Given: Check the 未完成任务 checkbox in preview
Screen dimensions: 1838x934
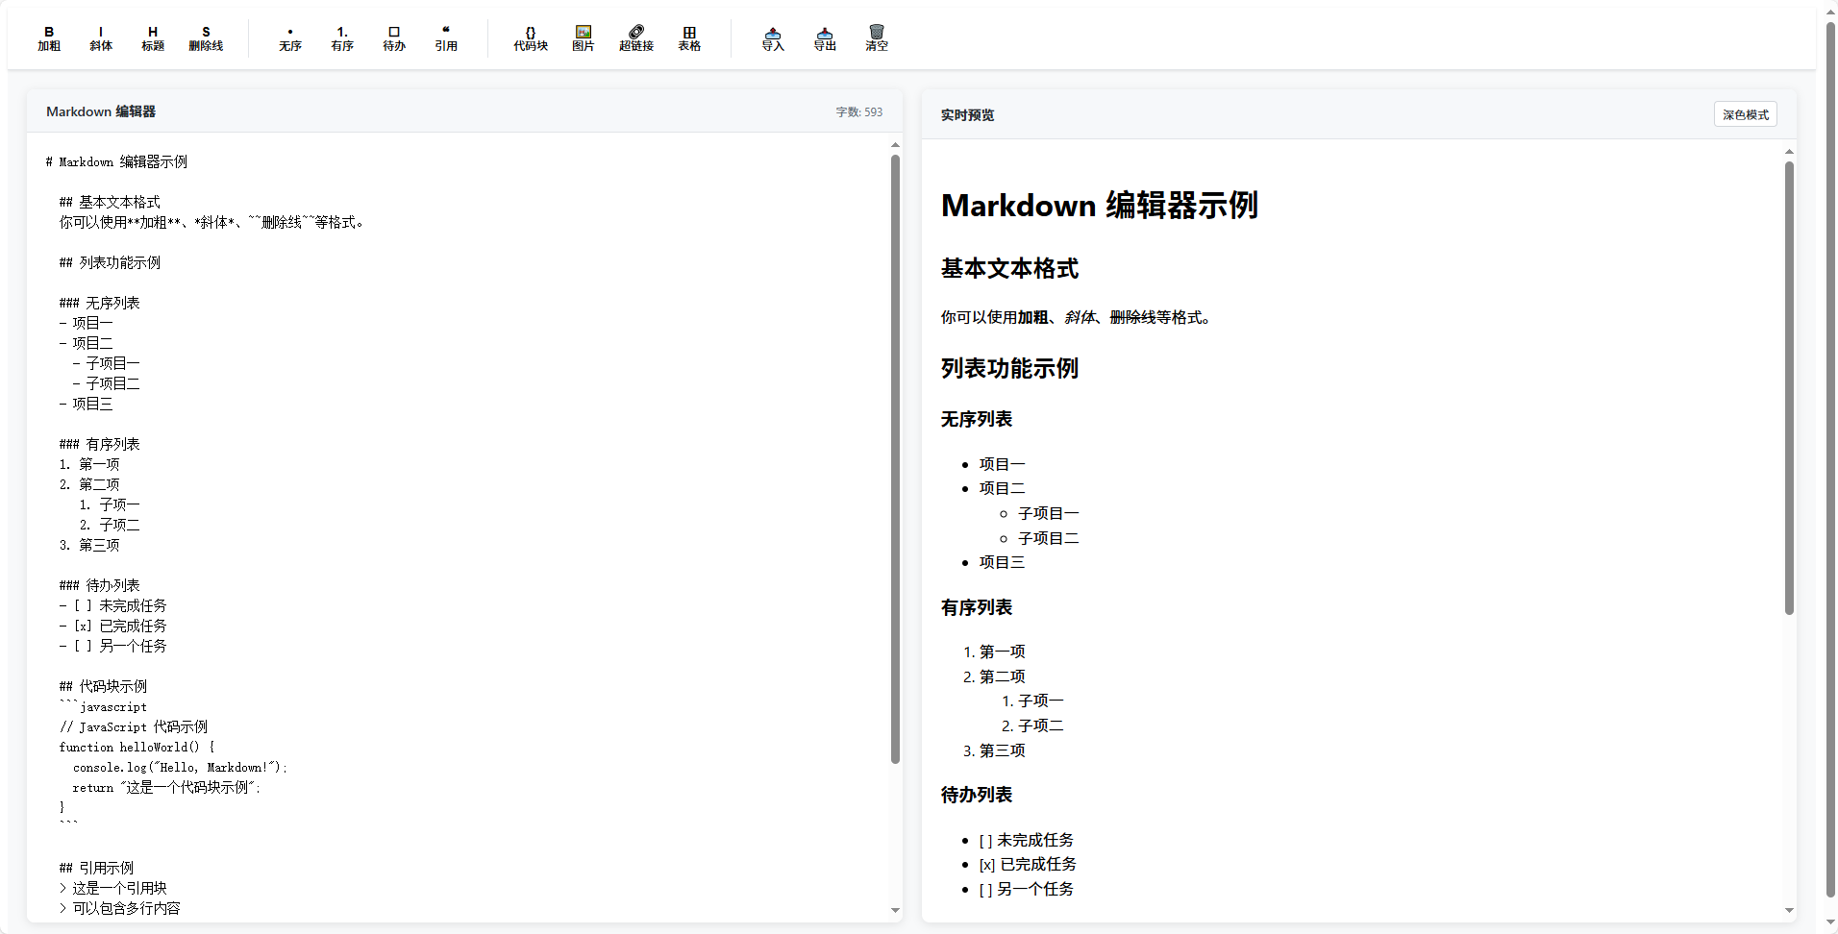Looking at the screenshot, I should (983, 839).
